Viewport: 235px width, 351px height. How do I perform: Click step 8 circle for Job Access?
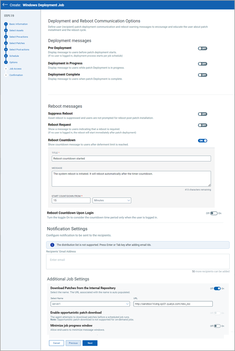[6, 69]
